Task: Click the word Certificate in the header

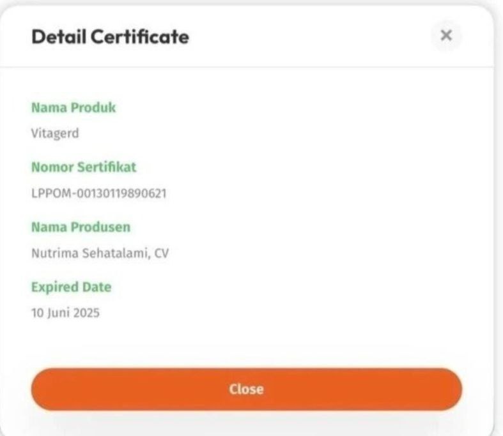Action: (140, 36)
